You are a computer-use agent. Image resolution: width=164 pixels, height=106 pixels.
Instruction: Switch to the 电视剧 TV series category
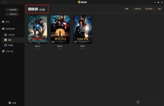[x=8, y=45]
